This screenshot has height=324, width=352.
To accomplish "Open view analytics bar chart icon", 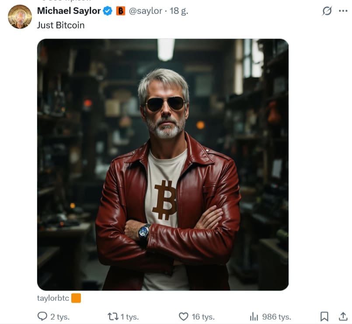I will click(x=254, y=316).
